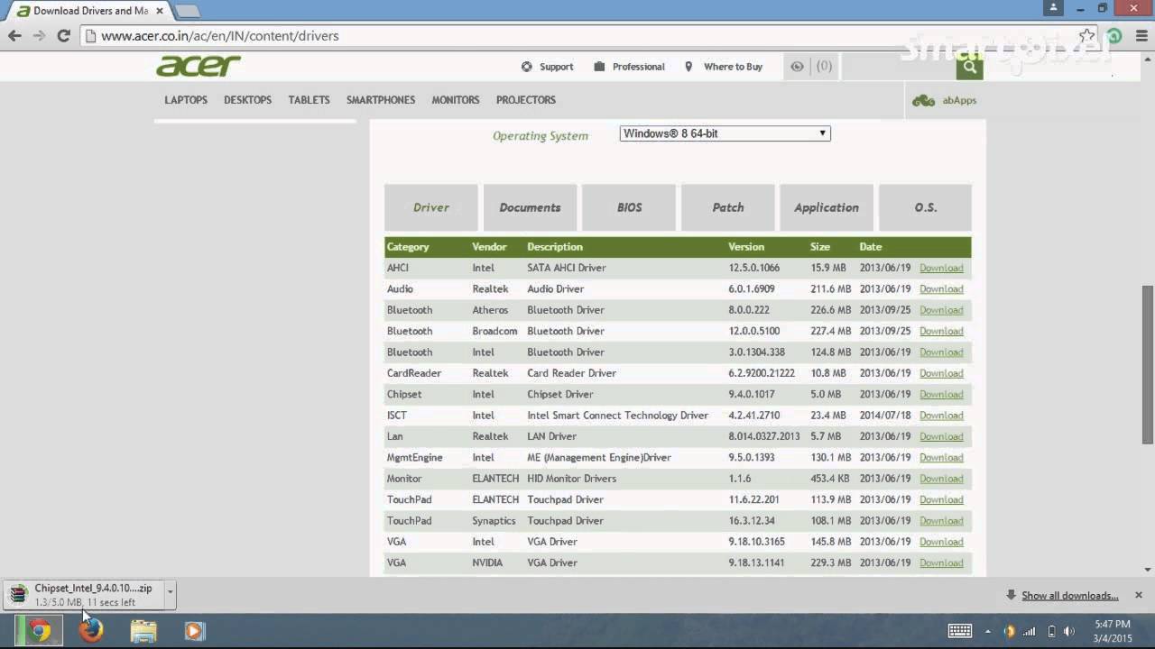Download the Broadcom Bluetooth Driver
Screen dimensions: 1155x649
(x=941, y=331)
